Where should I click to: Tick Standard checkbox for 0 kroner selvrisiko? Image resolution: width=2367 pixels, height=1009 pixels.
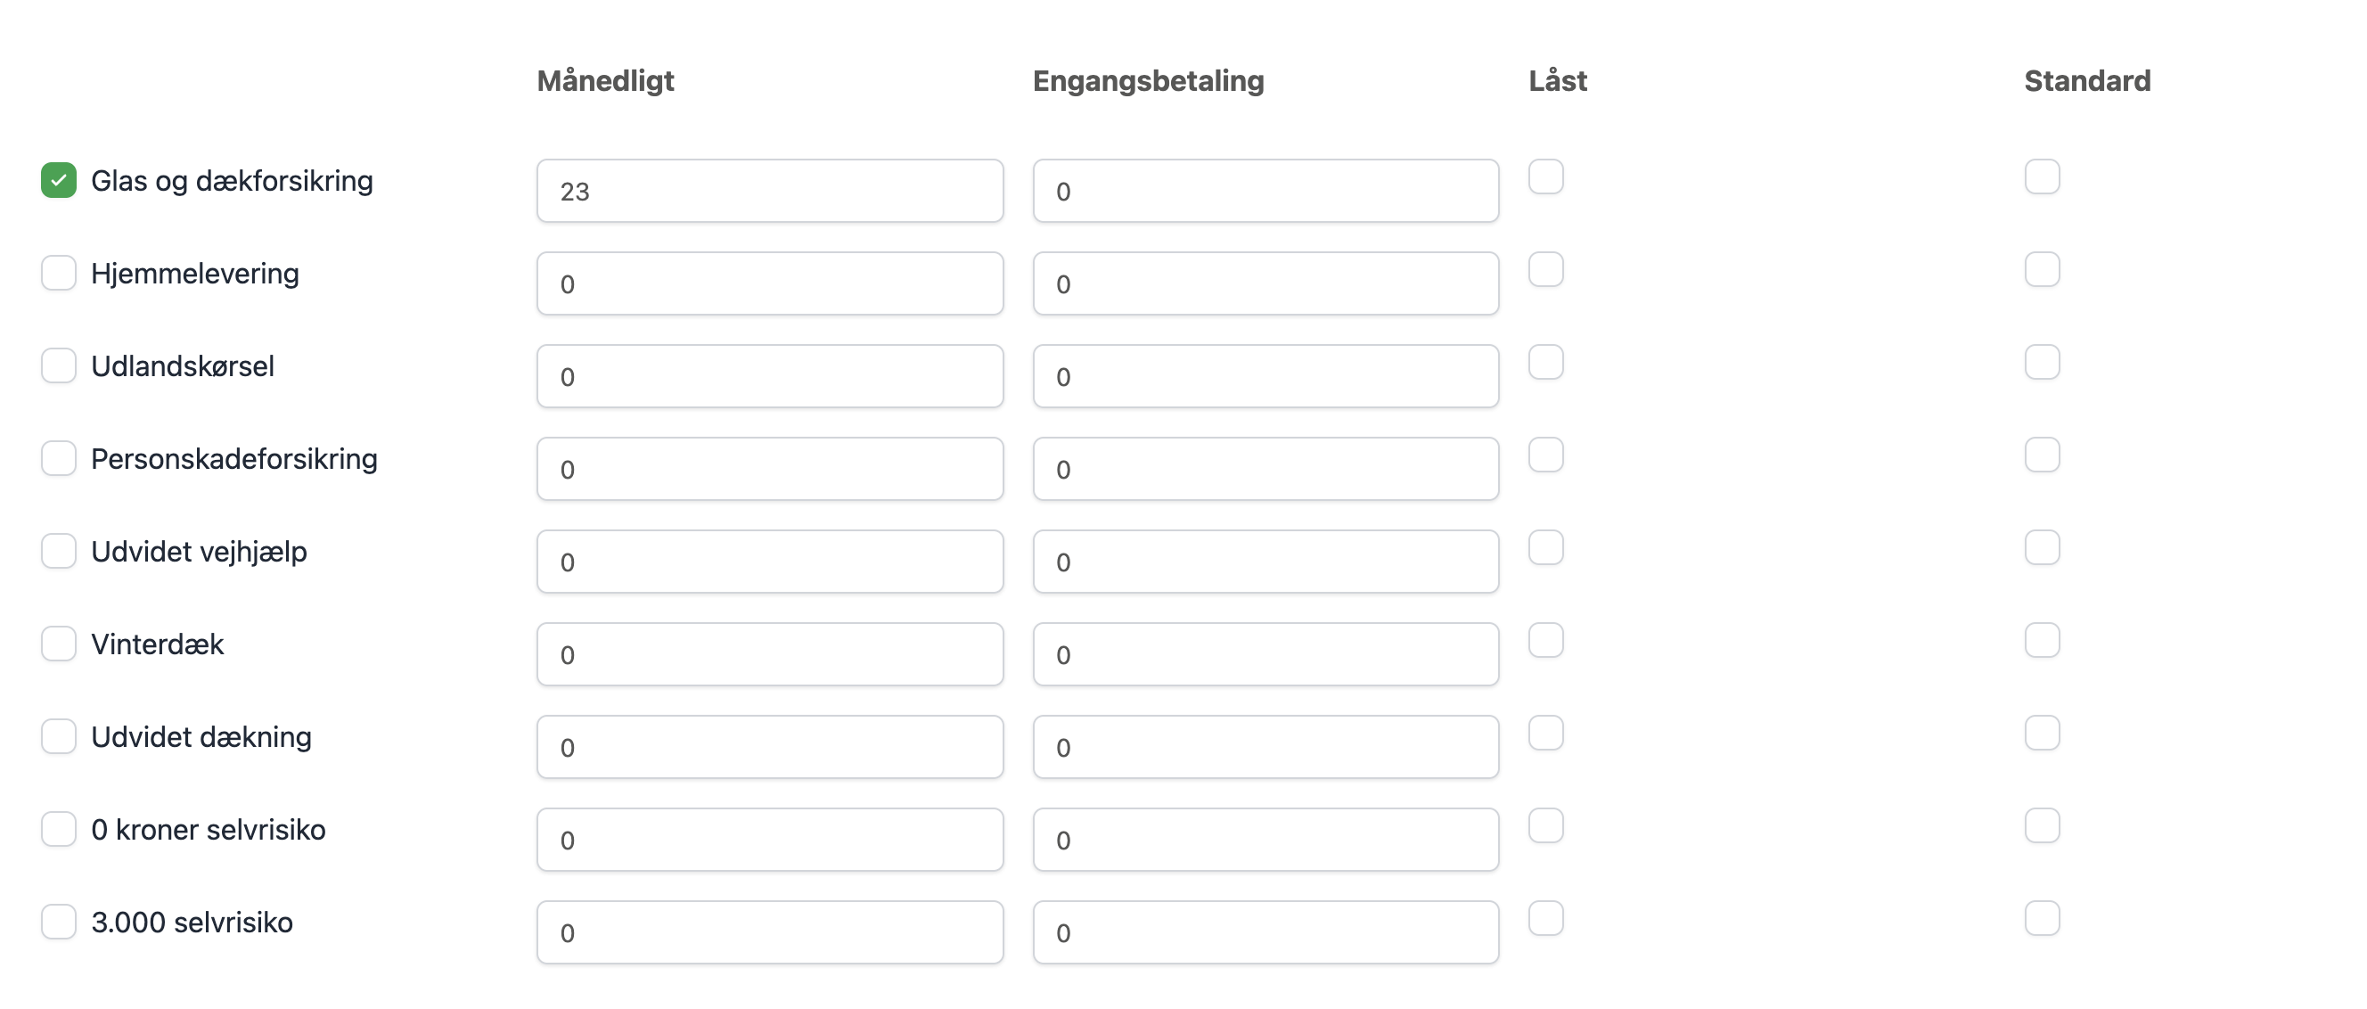click(x=2042, y=825)
